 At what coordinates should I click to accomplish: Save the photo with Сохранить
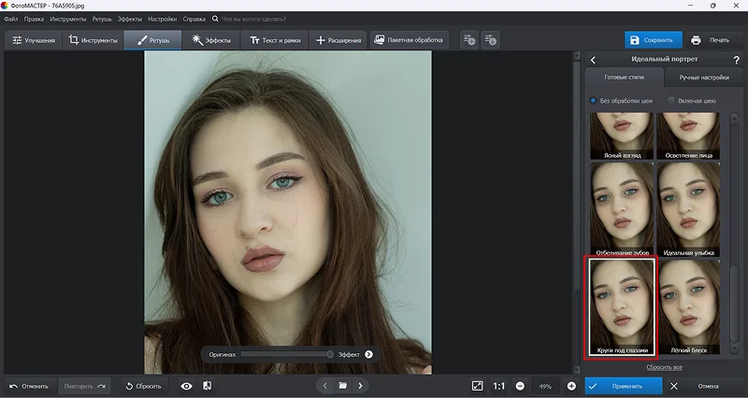(x=653, y=40)
